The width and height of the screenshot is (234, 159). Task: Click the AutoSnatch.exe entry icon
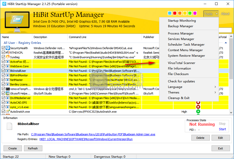coord(8,112)
